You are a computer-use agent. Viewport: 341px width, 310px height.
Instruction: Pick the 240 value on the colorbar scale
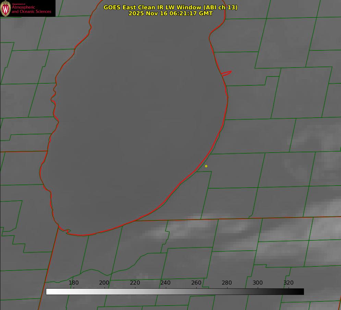tap(166, 283)
